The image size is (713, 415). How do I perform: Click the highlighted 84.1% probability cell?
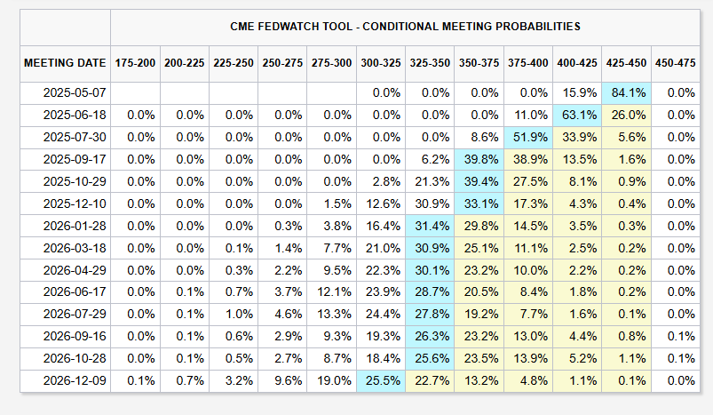pos(626,92)
